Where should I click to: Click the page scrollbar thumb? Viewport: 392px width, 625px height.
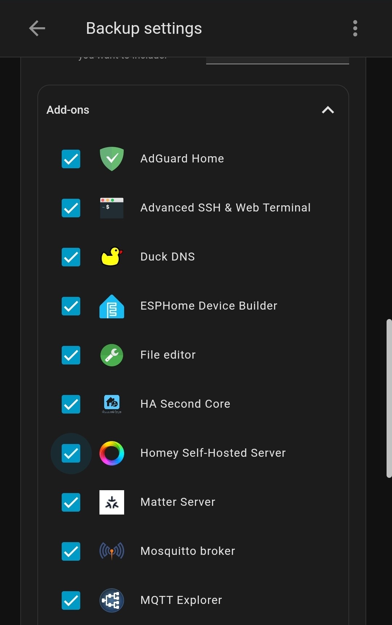(x=389, y=398)
